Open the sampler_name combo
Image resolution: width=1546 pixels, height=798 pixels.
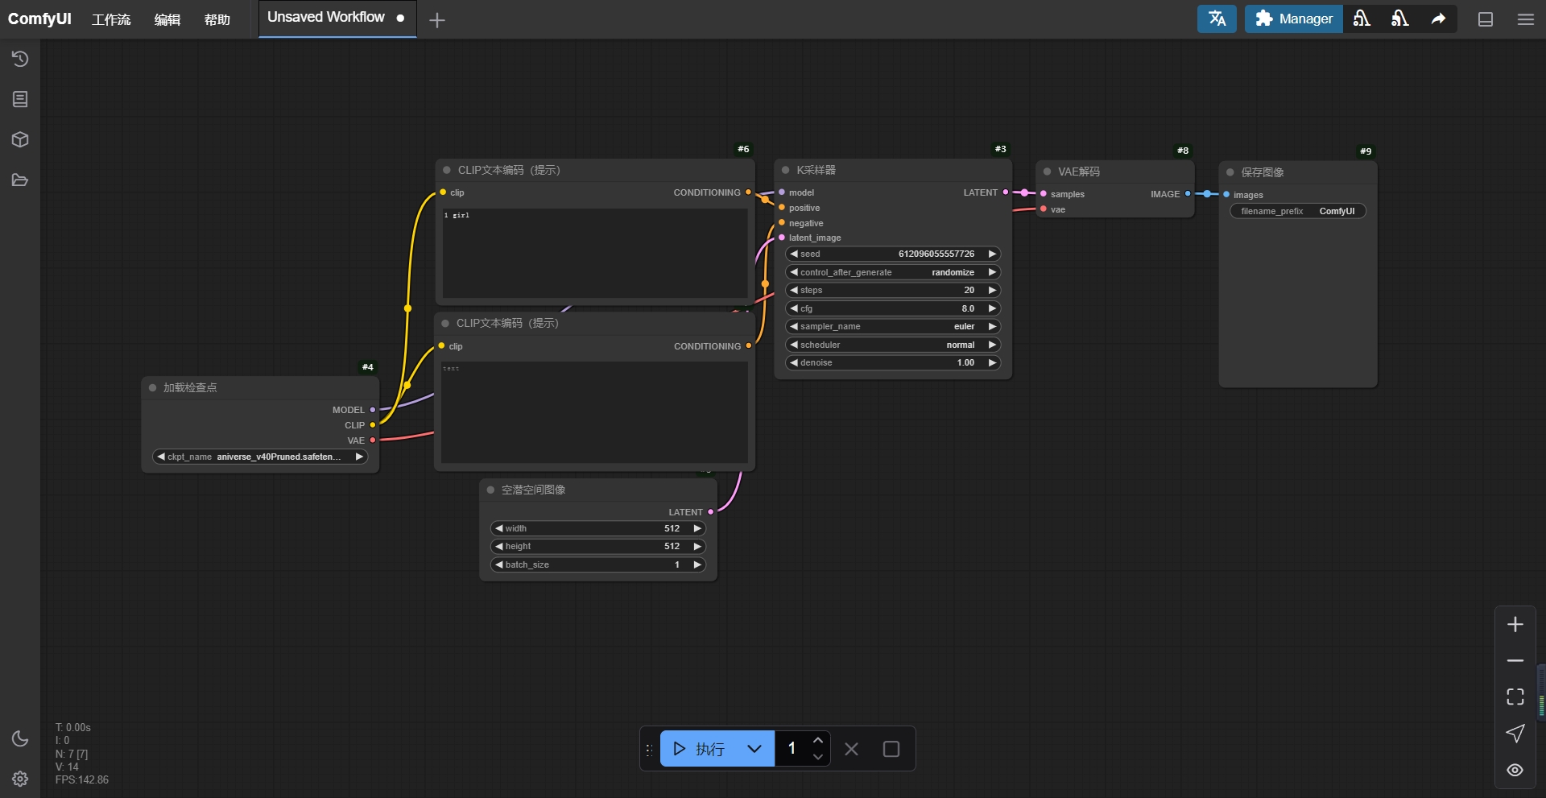point(893,326)
